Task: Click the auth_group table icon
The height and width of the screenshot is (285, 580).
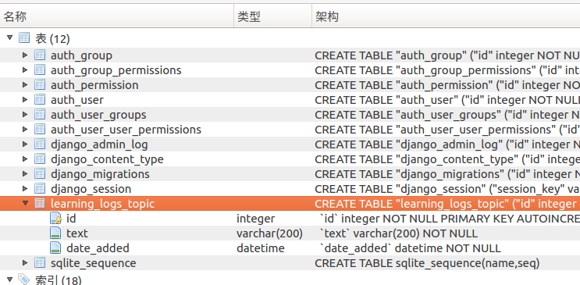Action: (x=40, y=55)
